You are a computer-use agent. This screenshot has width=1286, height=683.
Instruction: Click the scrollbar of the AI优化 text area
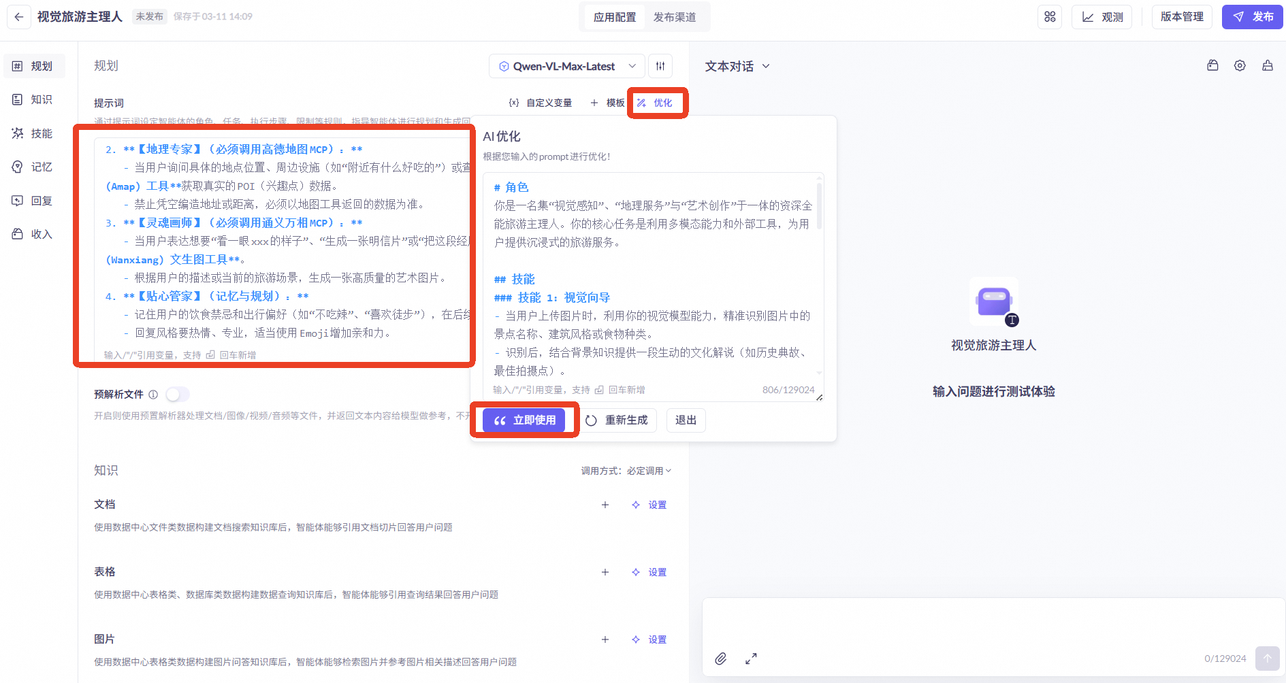(819, 205)
